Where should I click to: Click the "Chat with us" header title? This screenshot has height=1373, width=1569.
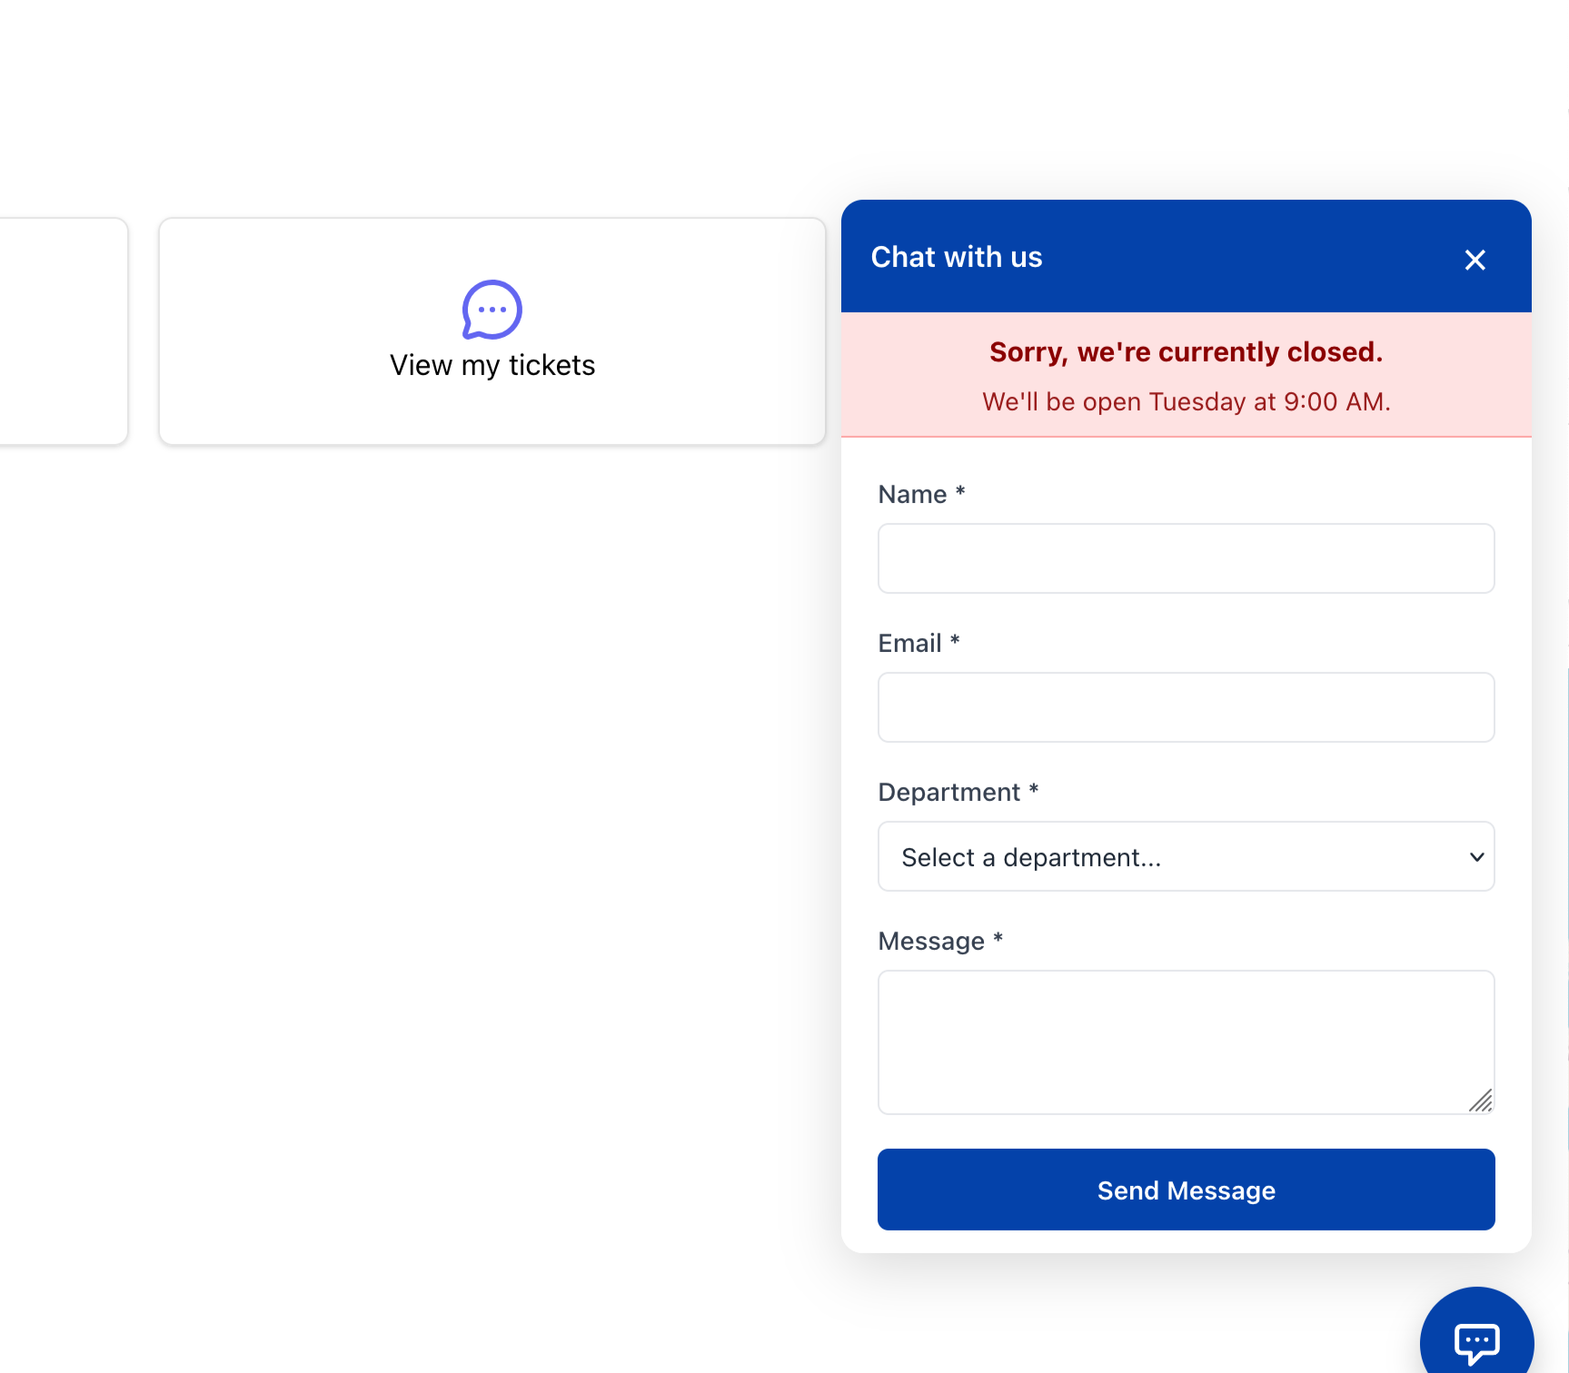click(956, 257)
